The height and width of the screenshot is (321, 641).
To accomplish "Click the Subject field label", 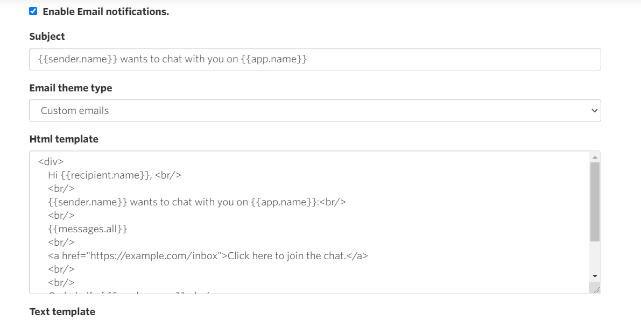I will pos(46,36).
